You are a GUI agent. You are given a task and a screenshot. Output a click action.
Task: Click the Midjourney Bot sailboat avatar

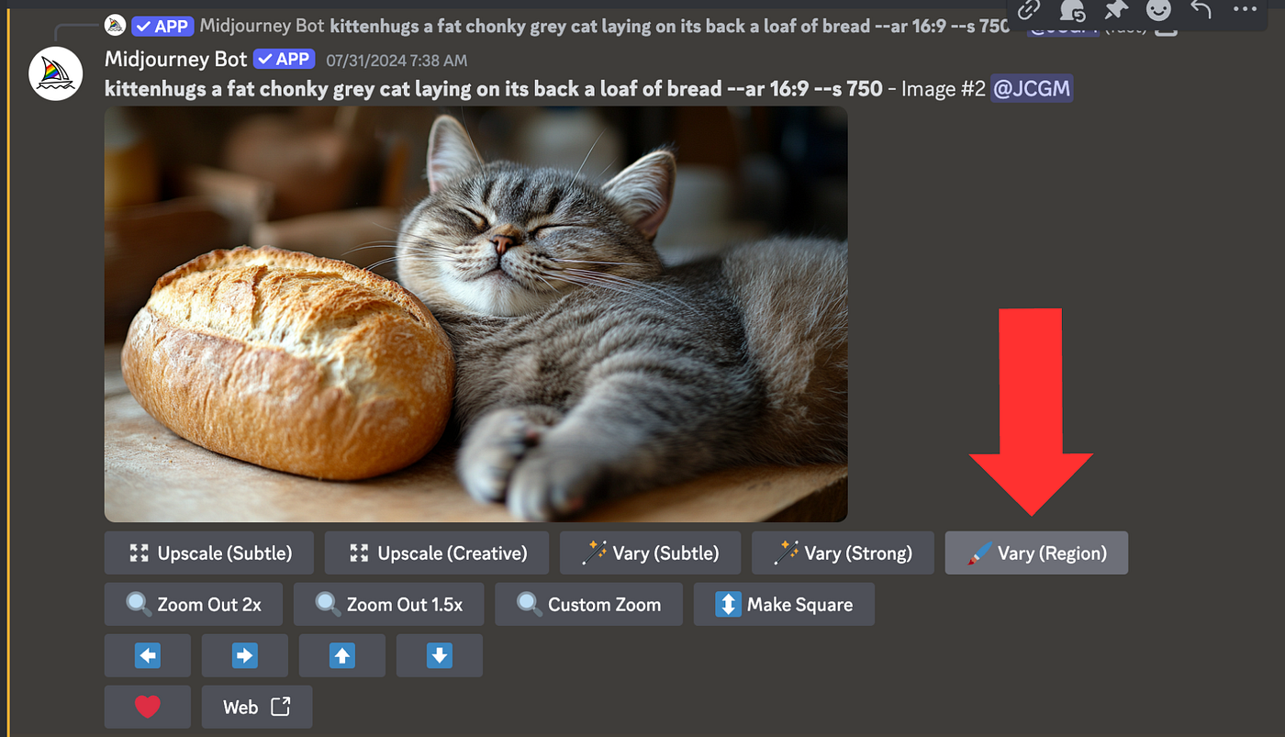tap(55, 73)
